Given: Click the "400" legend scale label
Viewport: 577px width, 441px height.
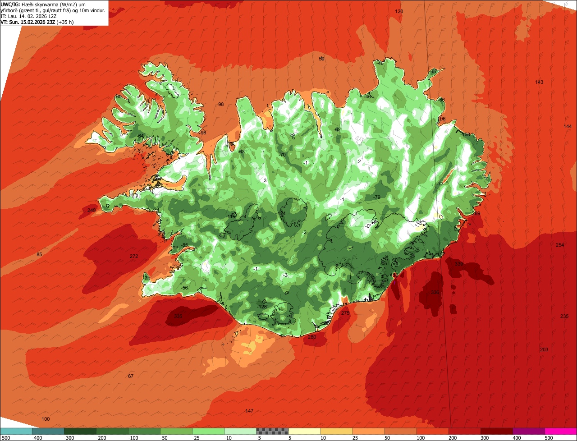Looking at the screenshot, I should click(x=517, y=438).
